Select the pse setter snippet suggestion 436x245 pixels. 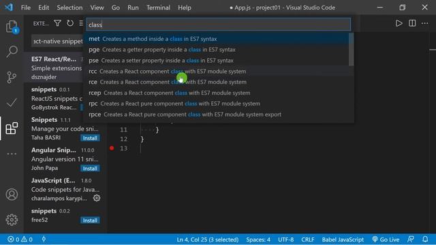pos(217,61)
